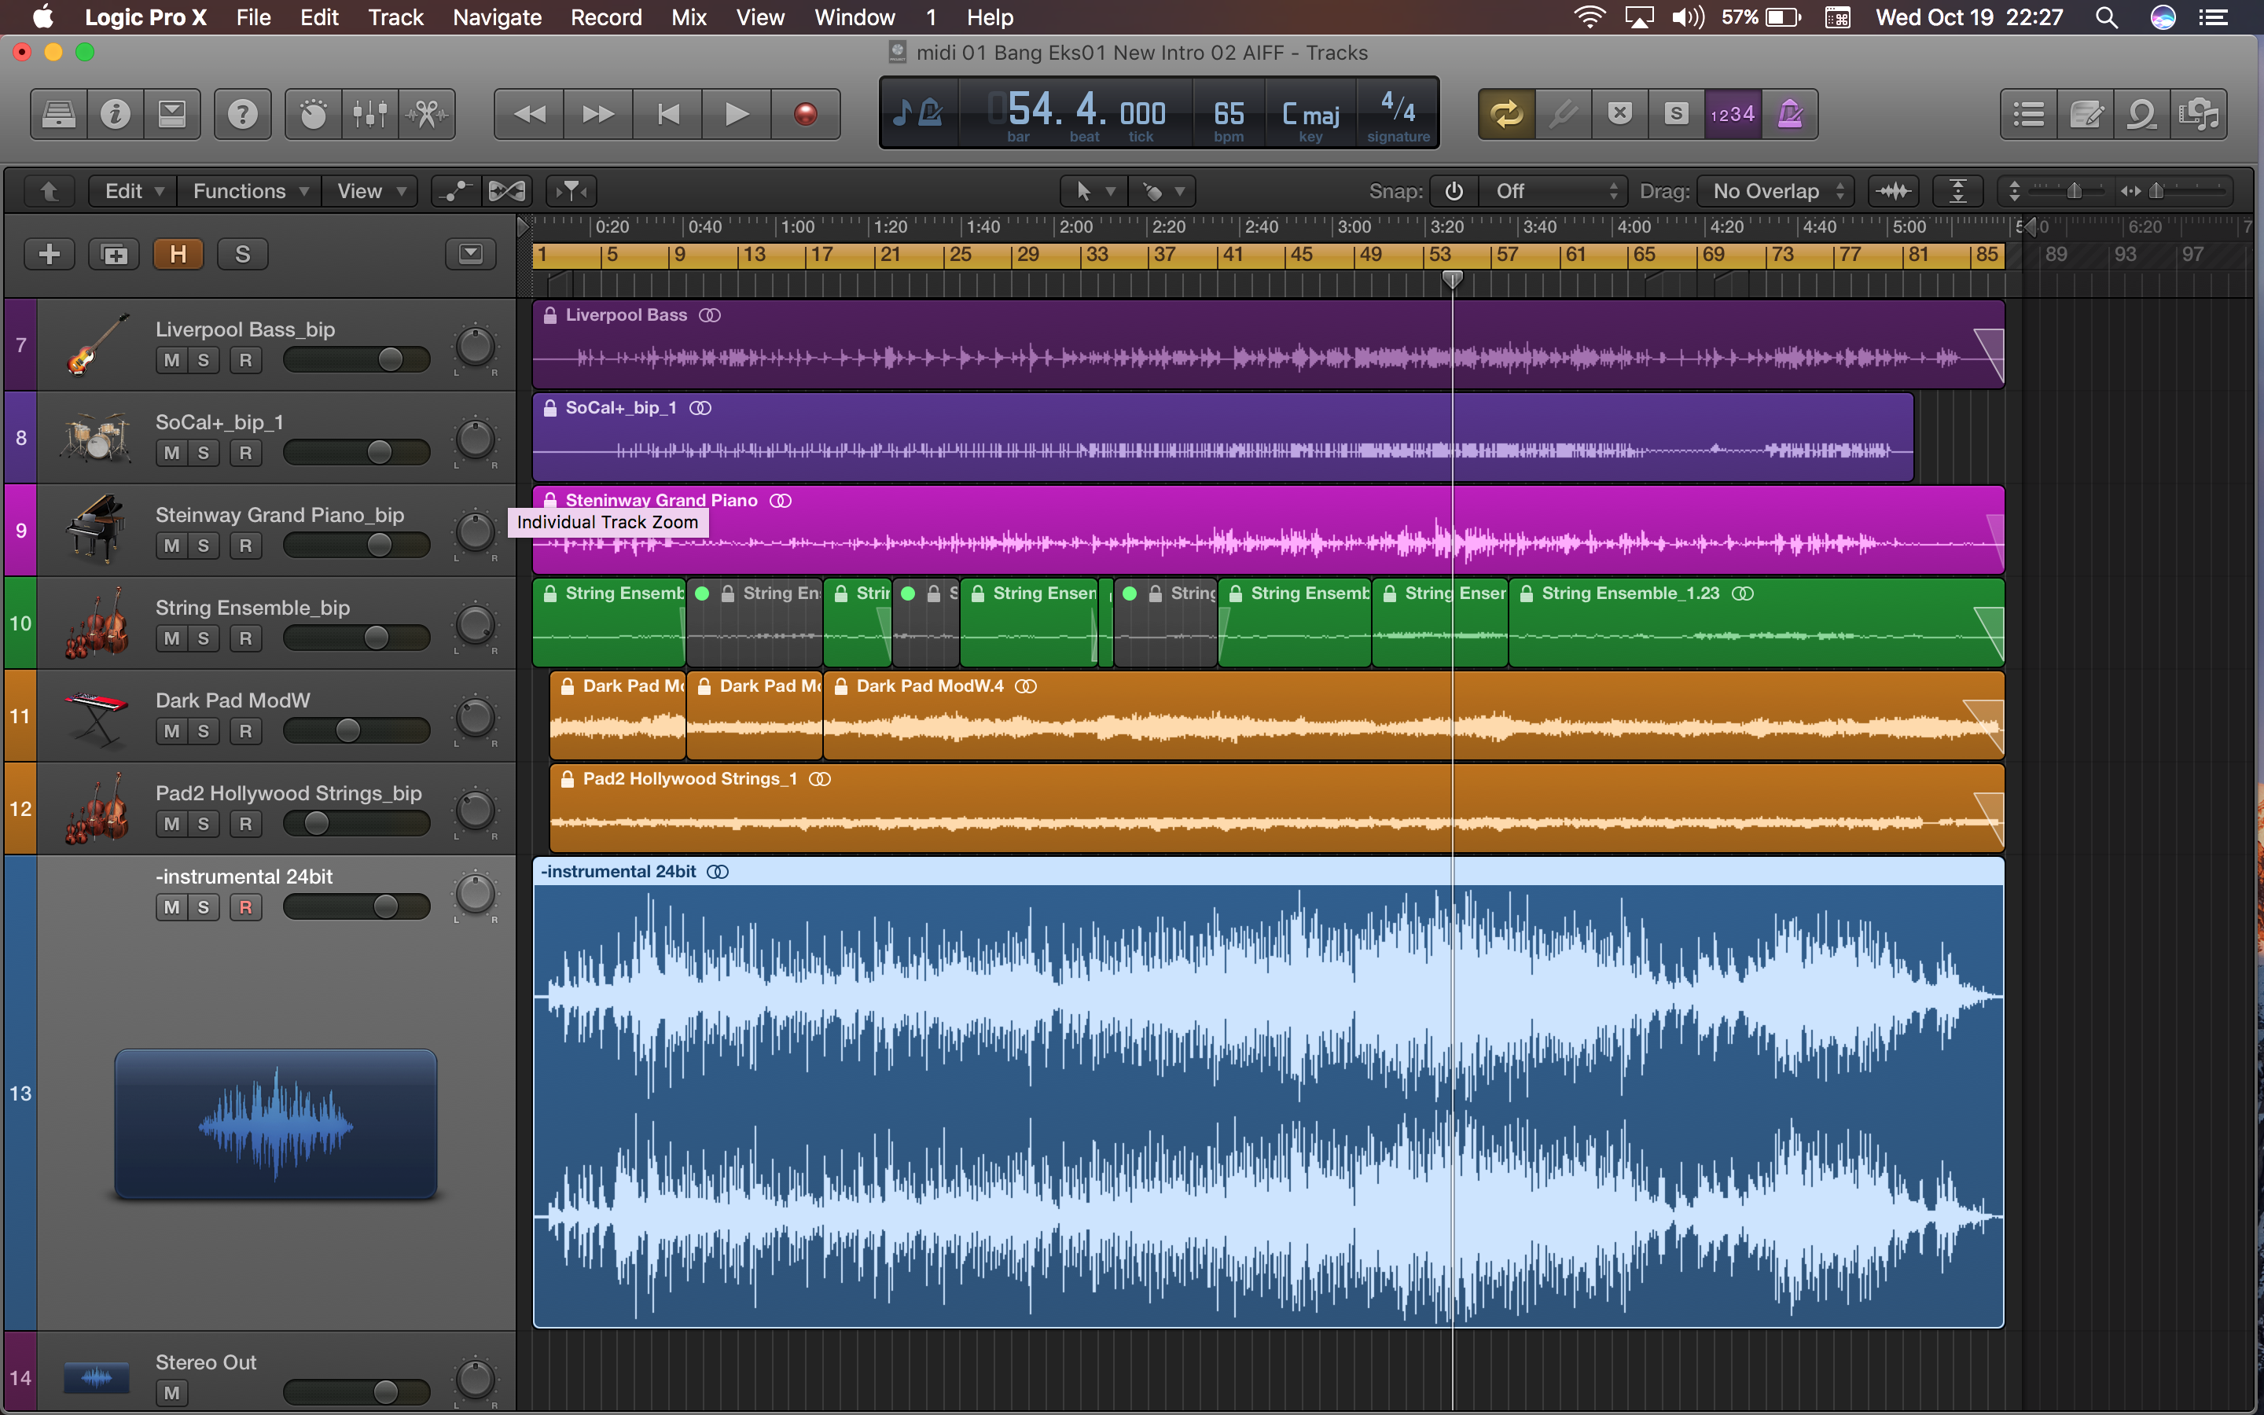Mute the String Ensemble_bip track

pyautogui.click(x=172, y=638)
